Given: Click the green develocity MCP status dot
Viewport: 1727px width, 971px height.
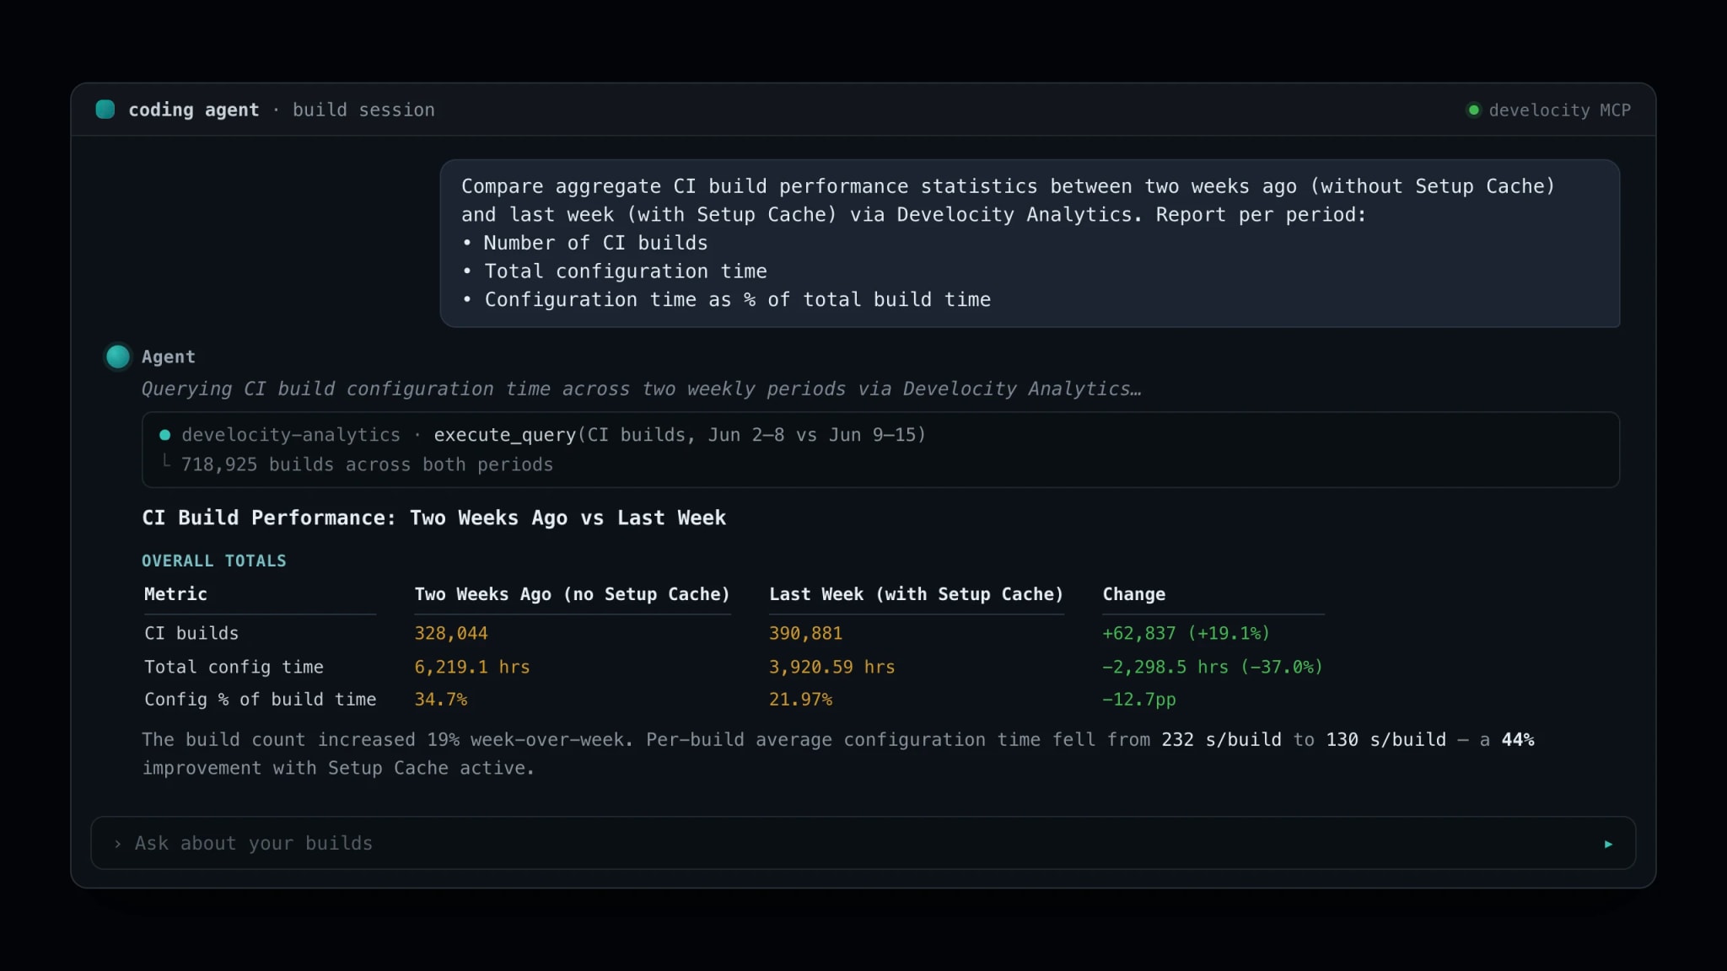Looking at the screenshot, I should pos(1473,110).
